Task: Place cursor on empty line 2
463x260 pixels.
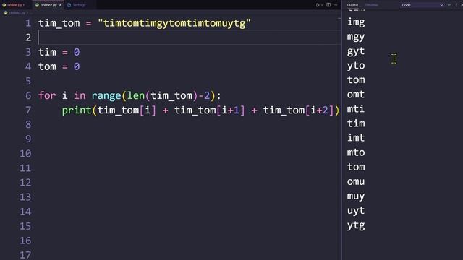Action: (189, 38)
